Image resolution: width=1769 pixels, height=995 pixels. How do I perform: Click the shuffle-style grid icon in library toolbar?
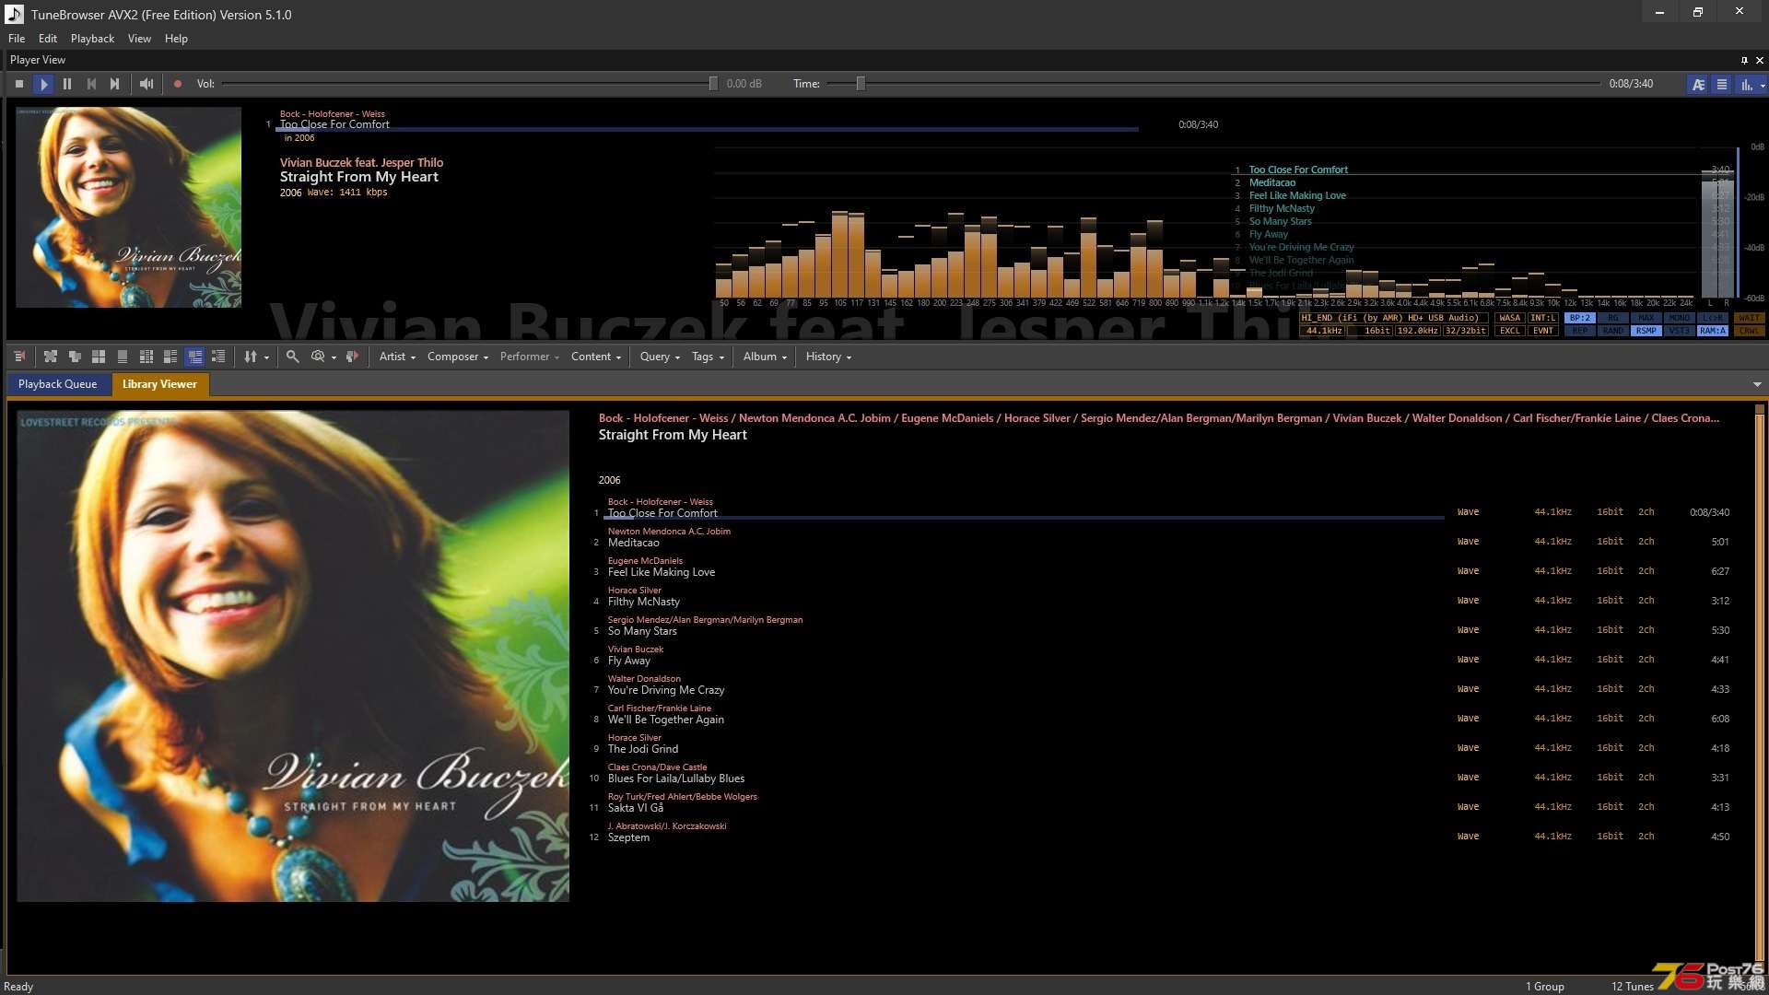pos(51,357)
